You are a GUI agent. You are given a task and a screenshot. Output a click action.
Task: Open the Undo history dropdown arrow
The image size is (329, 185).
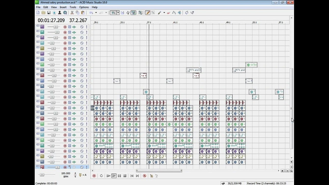point(96,13)
